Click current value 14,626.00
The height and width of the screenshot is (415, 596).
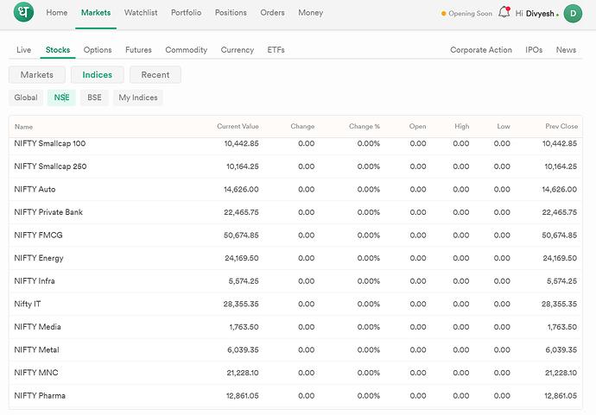click(241, 189)
